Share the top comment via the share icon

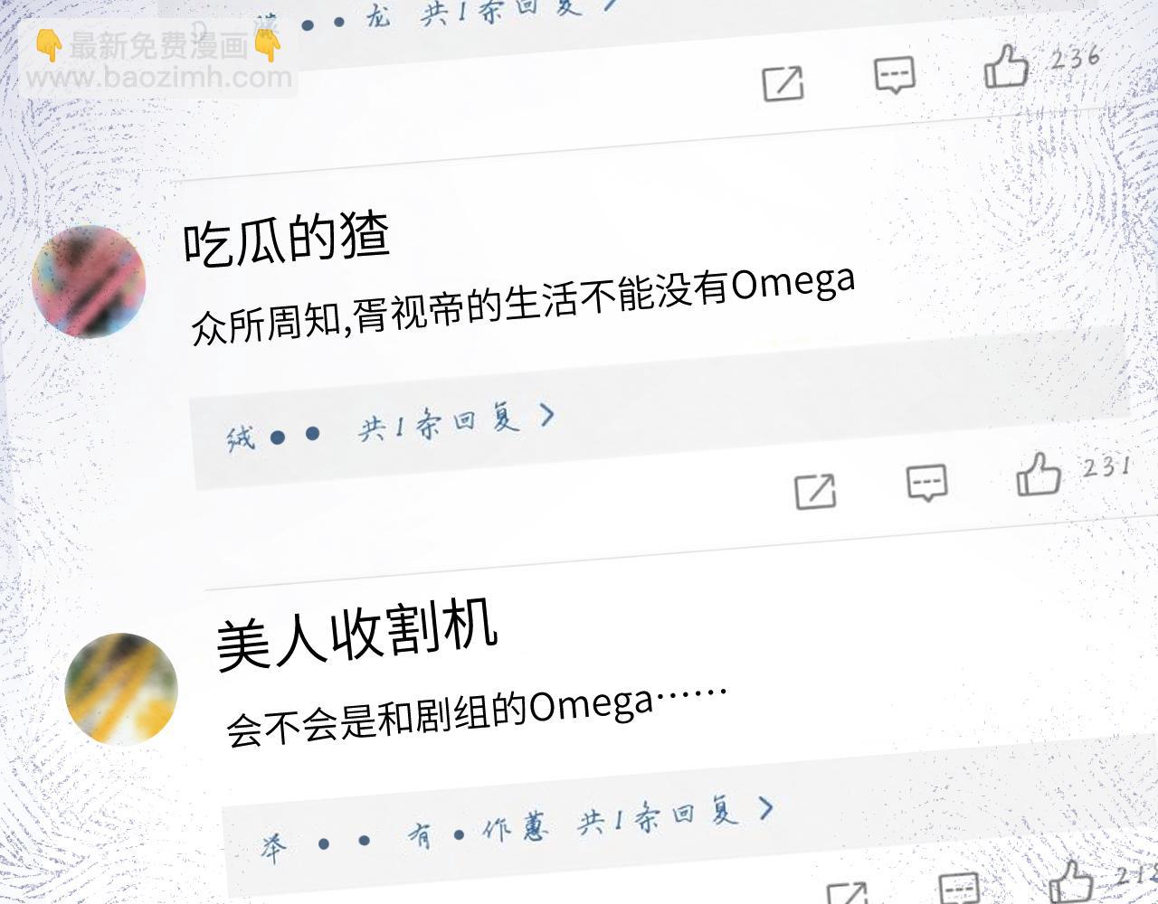tap(783, 83)
